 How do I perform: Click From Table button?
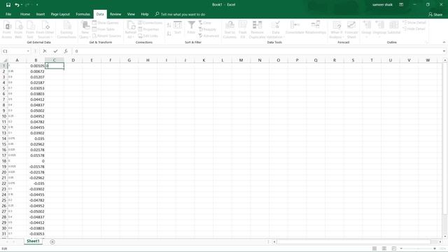104,29
